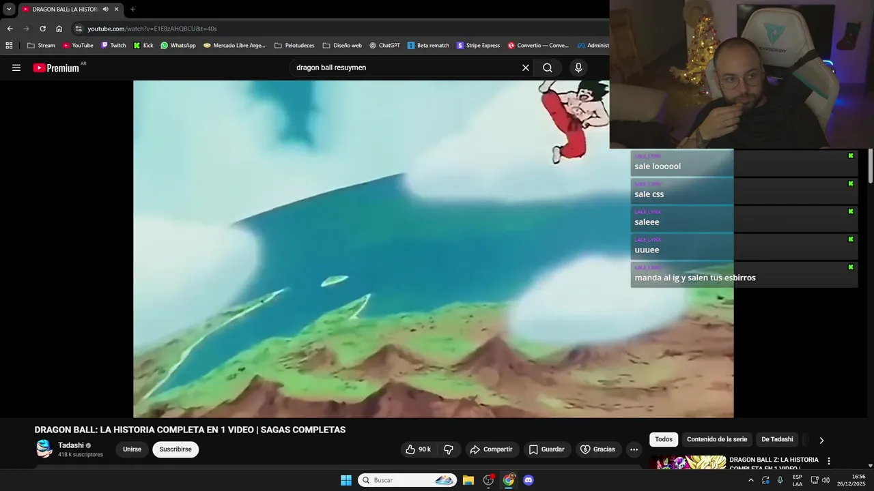
Task: Open the Tadashi channel name link
Action: pos(71,445)
